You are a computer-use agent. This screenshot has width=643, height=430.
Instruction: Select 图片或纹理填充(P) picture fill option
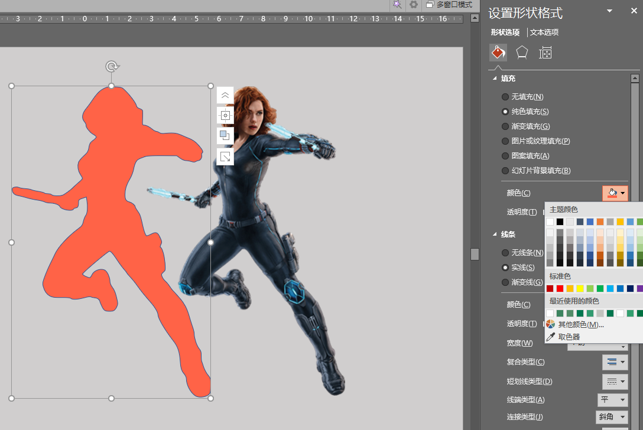coord(535,141)
